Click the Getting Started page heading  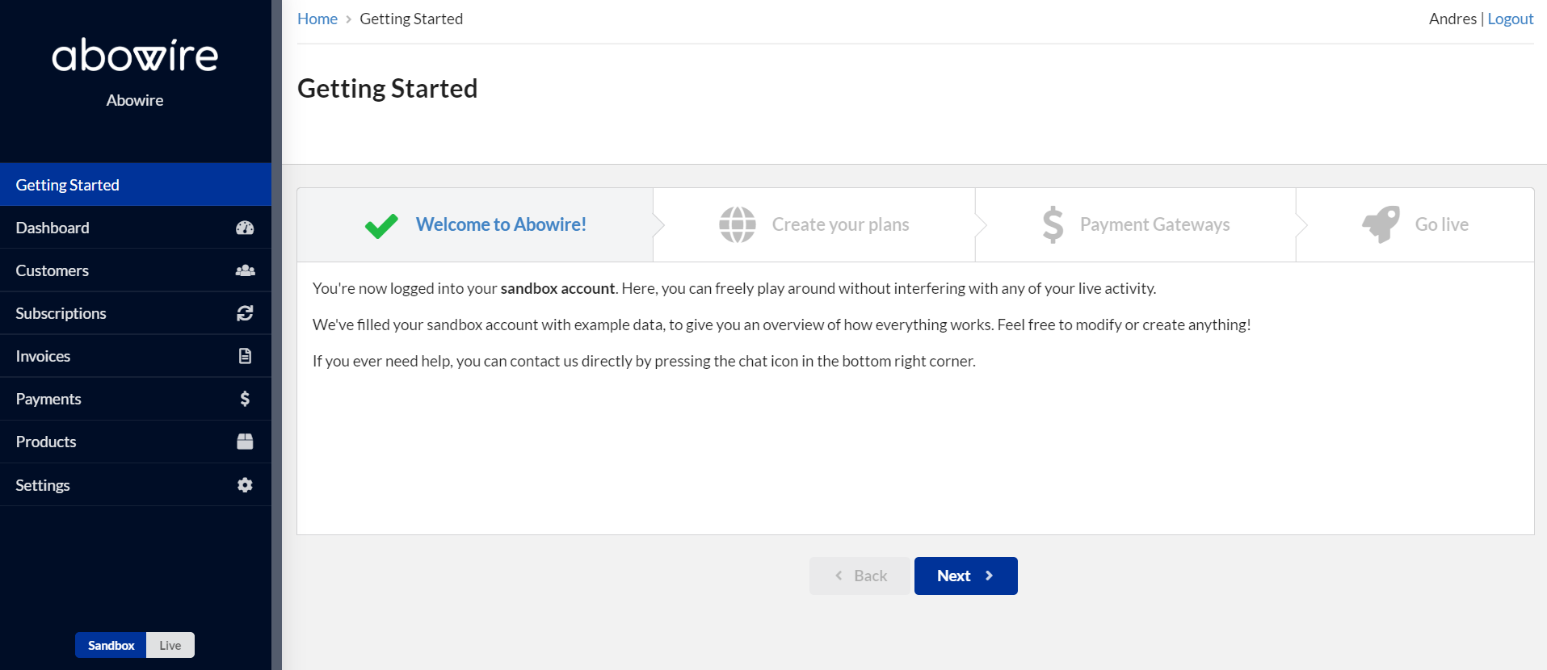pos(388,88)
